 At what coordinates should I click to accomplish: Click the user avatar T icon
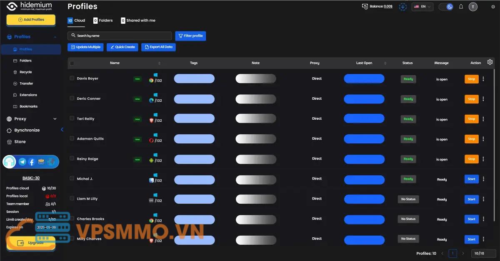tap(473, 7)
